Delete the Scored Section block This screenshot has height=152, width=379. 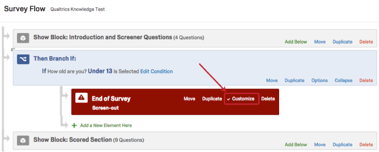(x=366, y=145)
